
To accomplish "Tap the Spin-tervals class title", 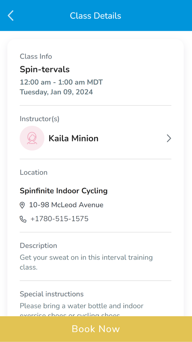I will pos(45,69).
